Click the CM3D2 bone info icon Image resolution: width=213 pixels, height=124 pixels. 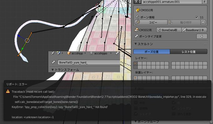pos(138,17)
